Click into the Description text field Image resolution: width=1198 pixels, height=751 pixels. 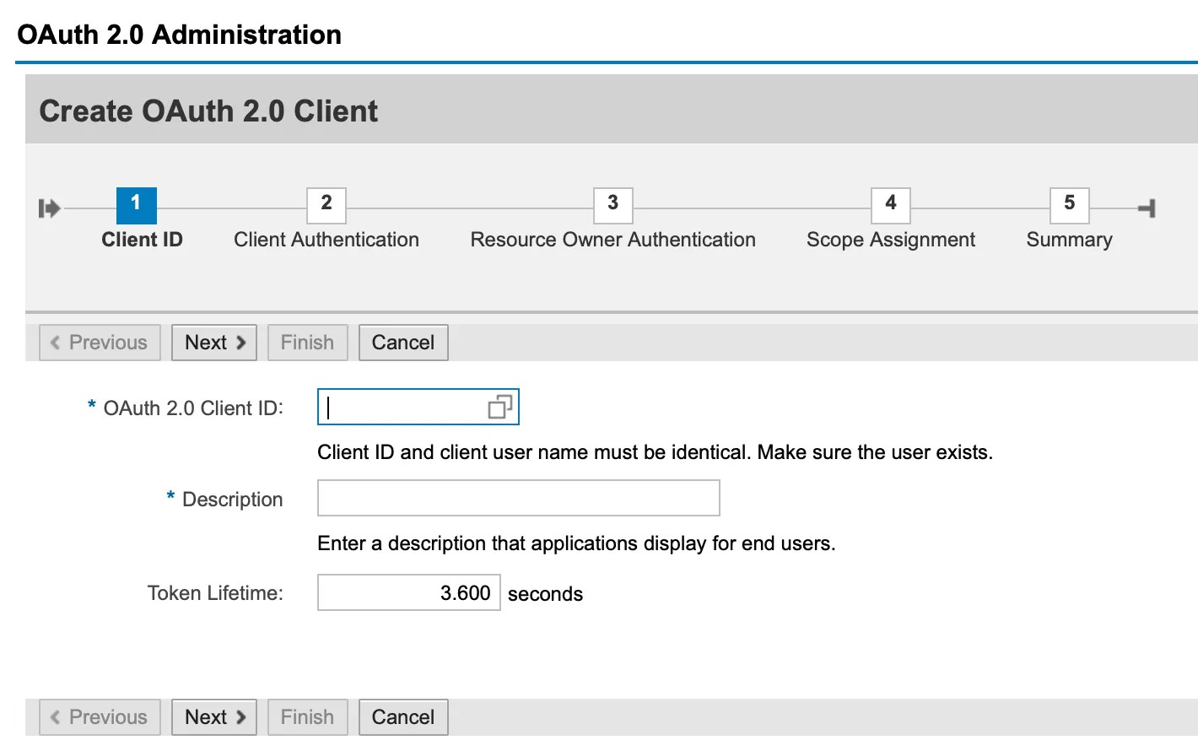click(518, 499)
